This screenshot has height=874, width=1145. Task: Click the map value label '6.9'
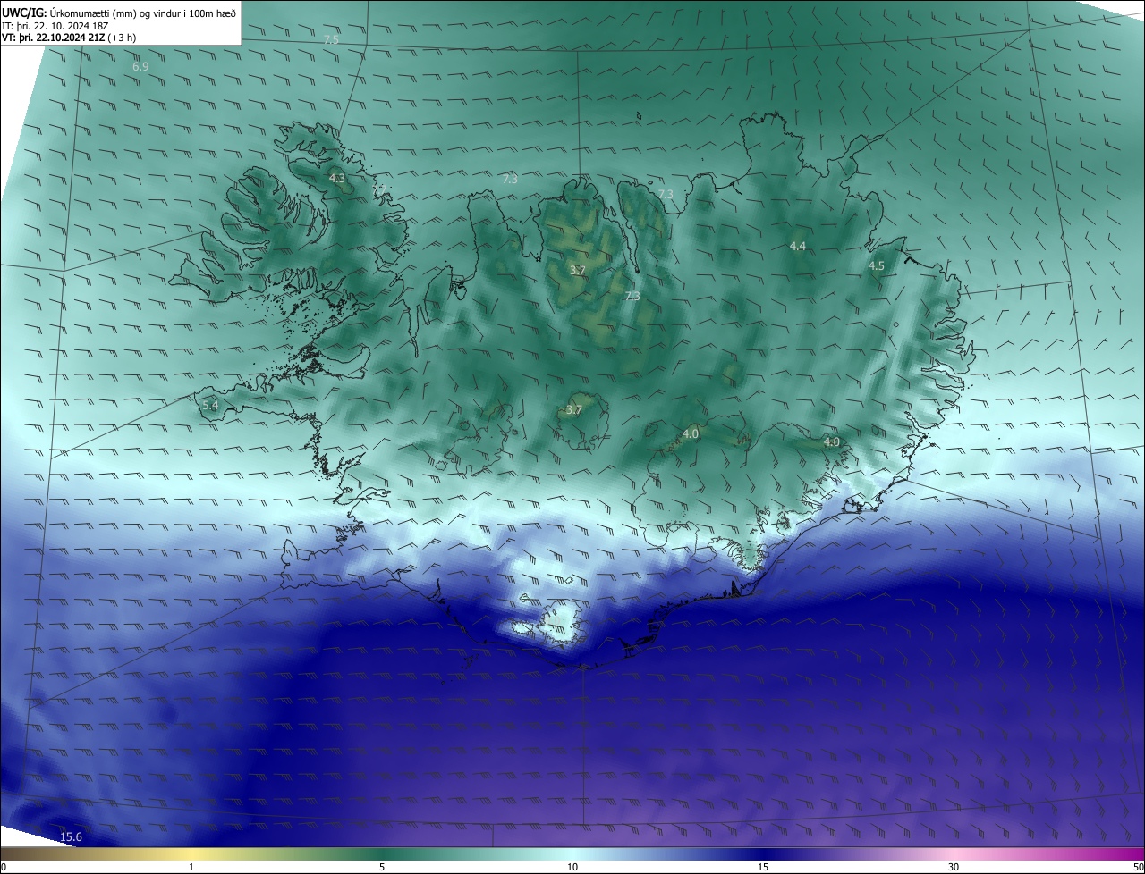140,67
